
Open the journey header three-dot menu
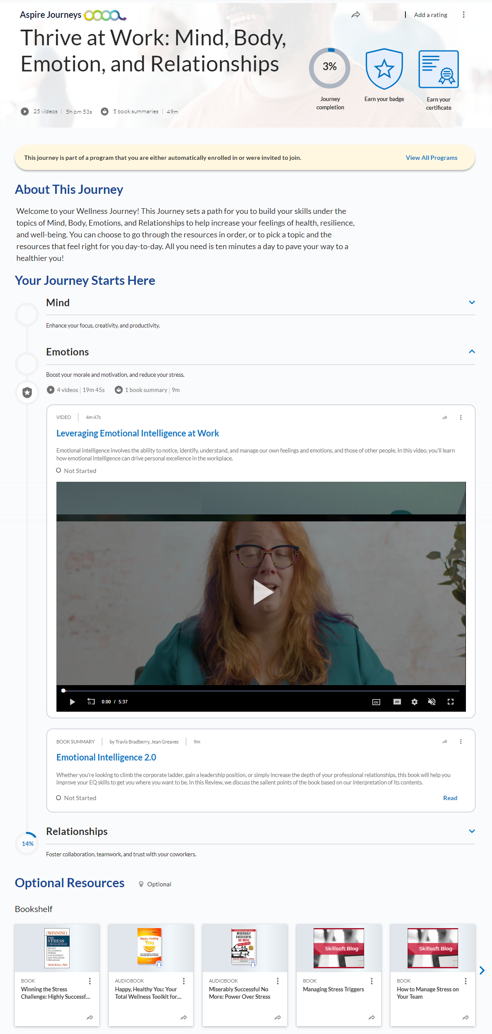(x=463, y=15)
